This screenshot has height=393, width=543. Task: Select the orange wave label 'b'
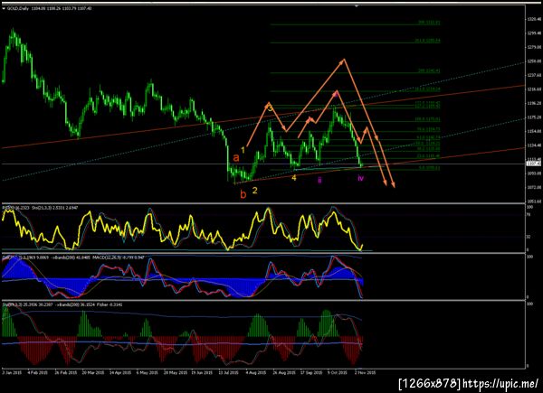pyautogui.click(x=243, y=194)
